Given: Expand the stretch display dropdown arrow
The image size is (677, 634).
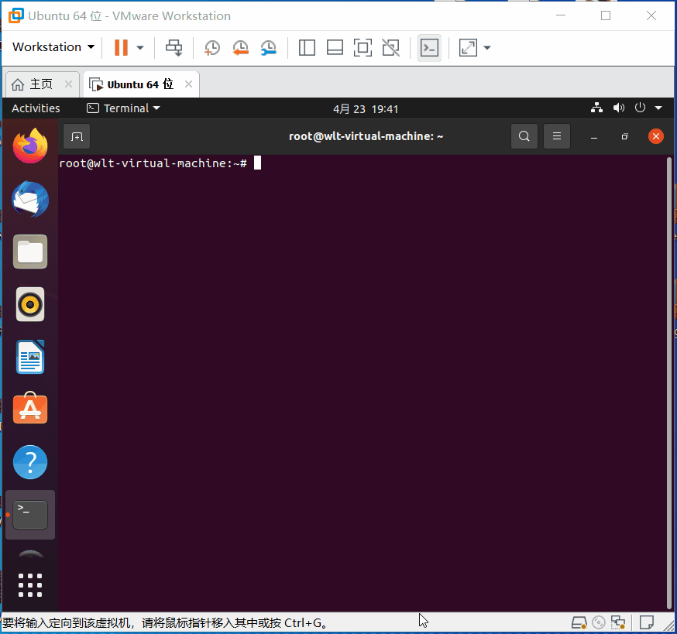Looking at the screenshot, I should [x=487, y=47].
